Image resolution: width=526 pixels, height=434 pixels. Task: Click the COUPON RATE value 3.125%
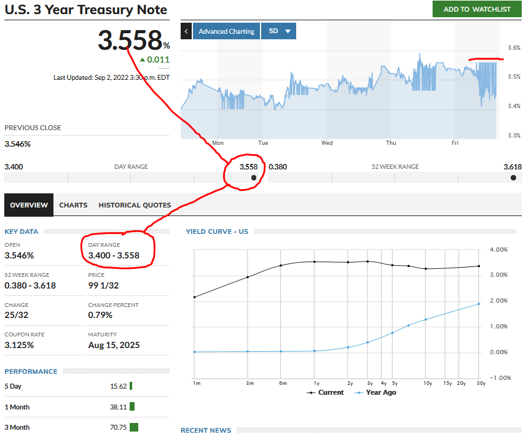(19, 345)
